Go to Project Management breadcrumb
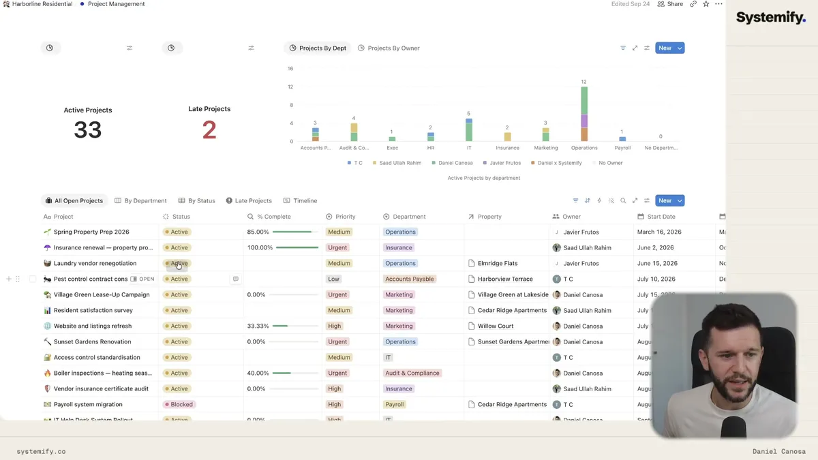Viewport: 818px width, 460px height. [x=112, y=4]
